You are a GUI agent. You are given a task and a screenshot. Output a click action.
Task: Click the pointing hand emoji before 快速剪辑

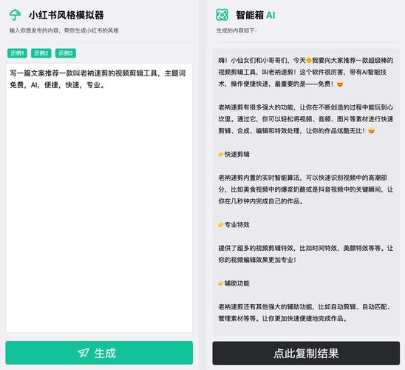tap(221, 155)
